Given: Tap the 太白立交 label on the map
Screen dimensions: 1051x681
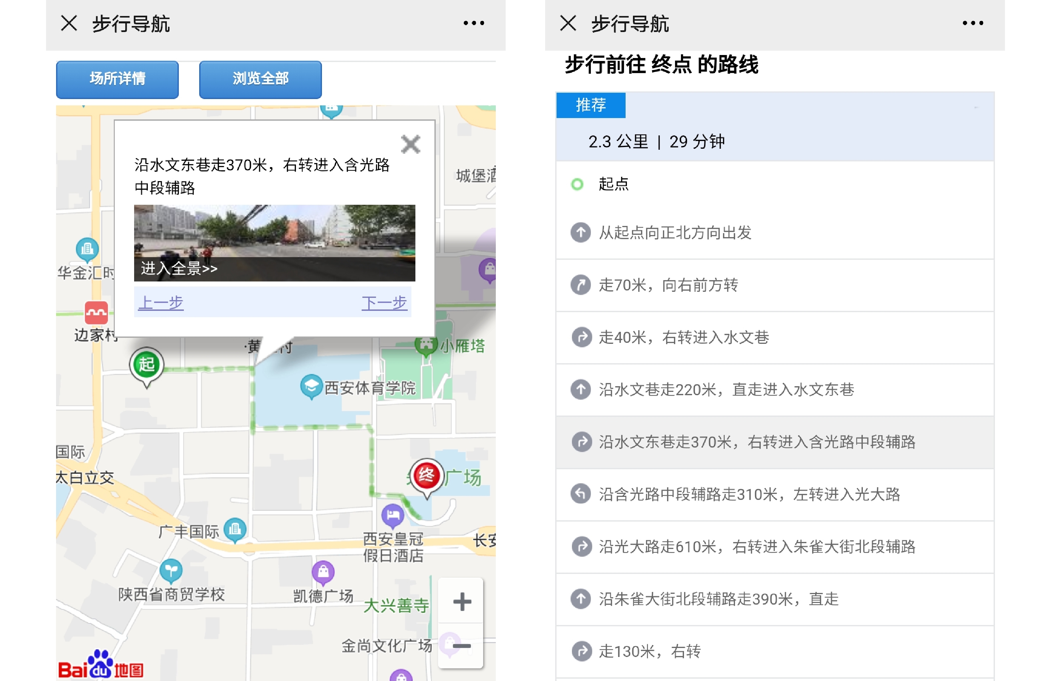Looking at the screenshot, I should point(85,478).
